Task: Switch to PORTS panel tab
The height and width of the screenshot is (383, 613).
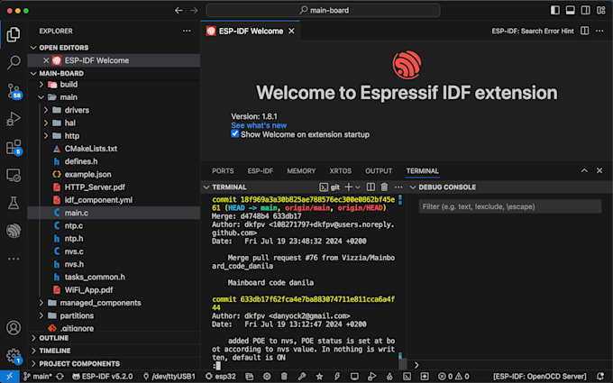Action: pyautogui.click(x=223, y=171)
